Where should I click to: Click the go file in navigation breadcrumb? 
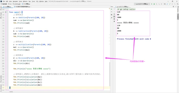click(26, 4)
